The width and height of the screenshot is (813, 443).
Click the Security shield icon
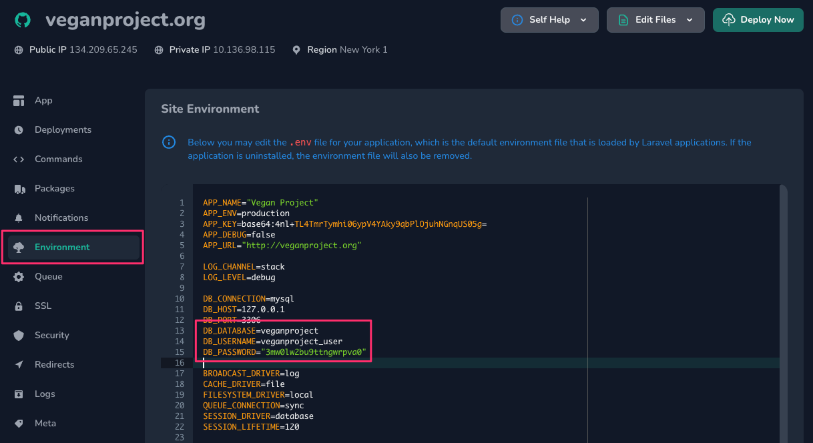pos(19,335)
